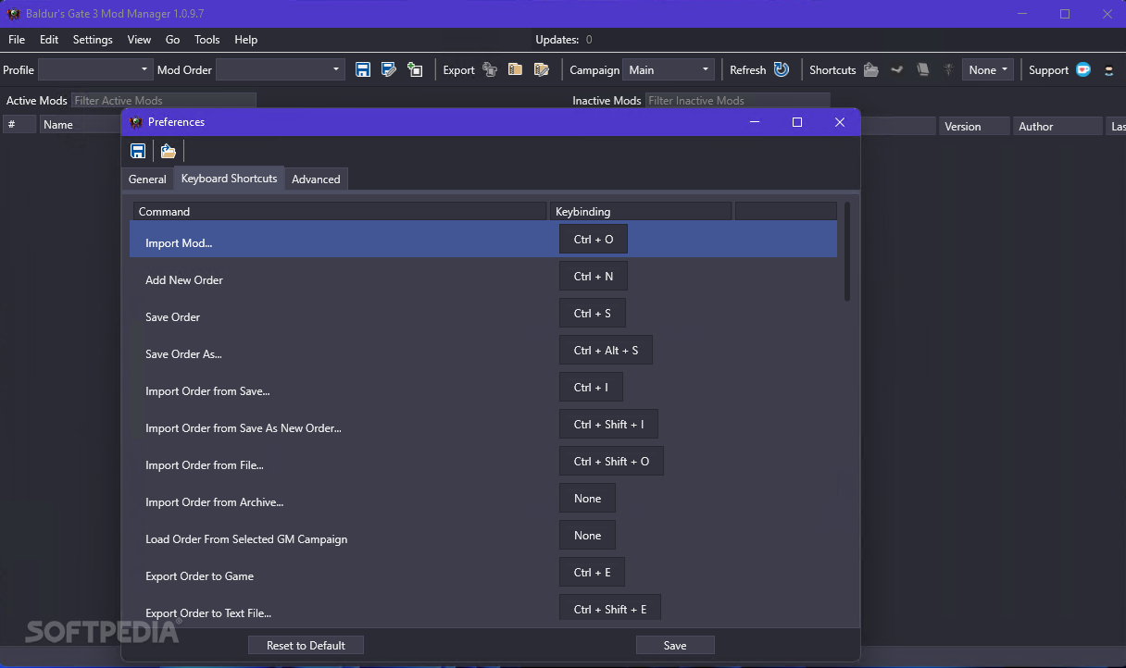Click the rightmost Support icon after the Ko-fi cup
This screenshot has height=668, width=1126.
click(1109, 69)
